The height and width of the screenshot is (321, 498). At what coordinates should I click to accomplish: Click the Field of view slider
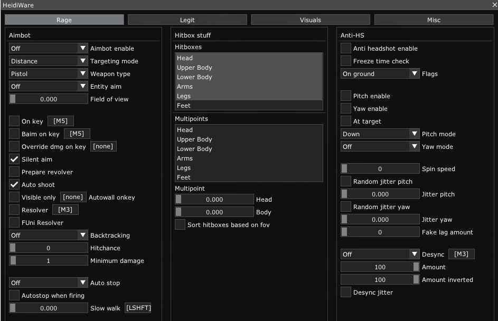click(x=48, y=99)
